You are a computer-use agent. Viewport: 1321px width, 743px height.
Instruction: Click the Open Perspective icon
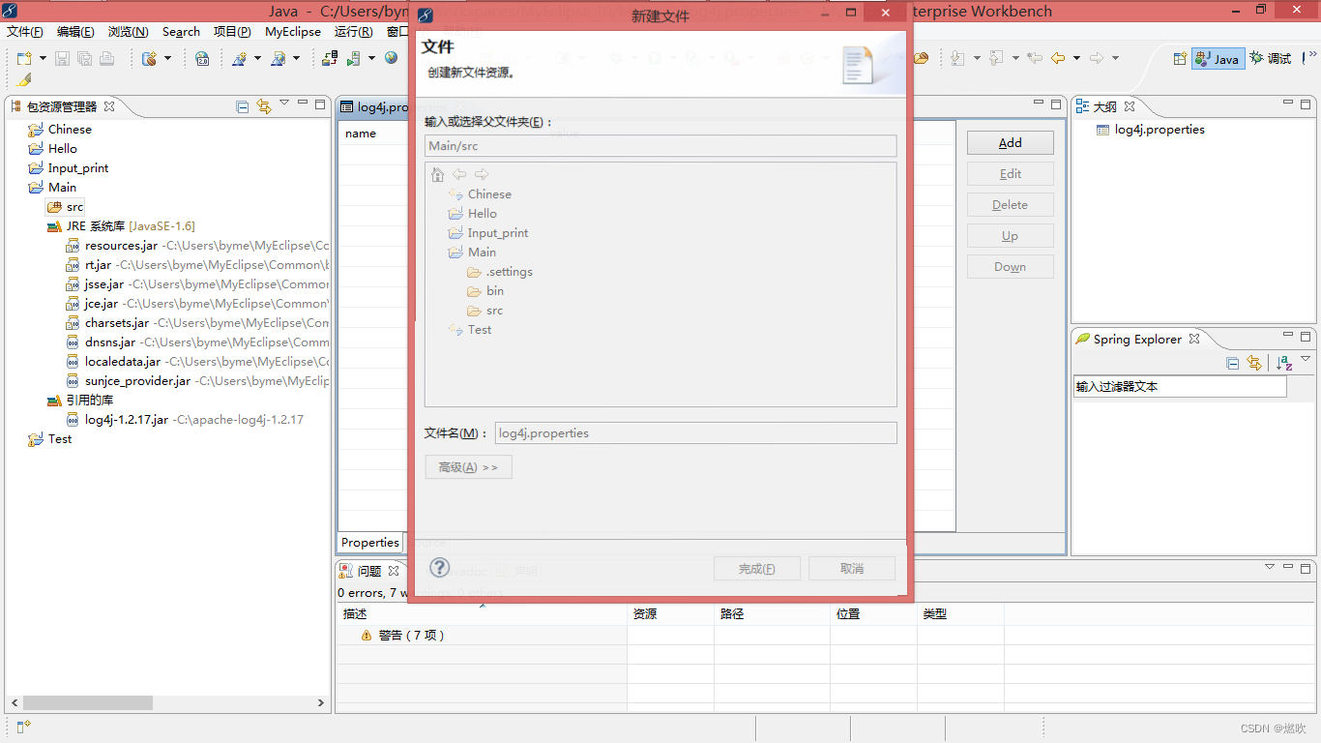point(1180,59)
